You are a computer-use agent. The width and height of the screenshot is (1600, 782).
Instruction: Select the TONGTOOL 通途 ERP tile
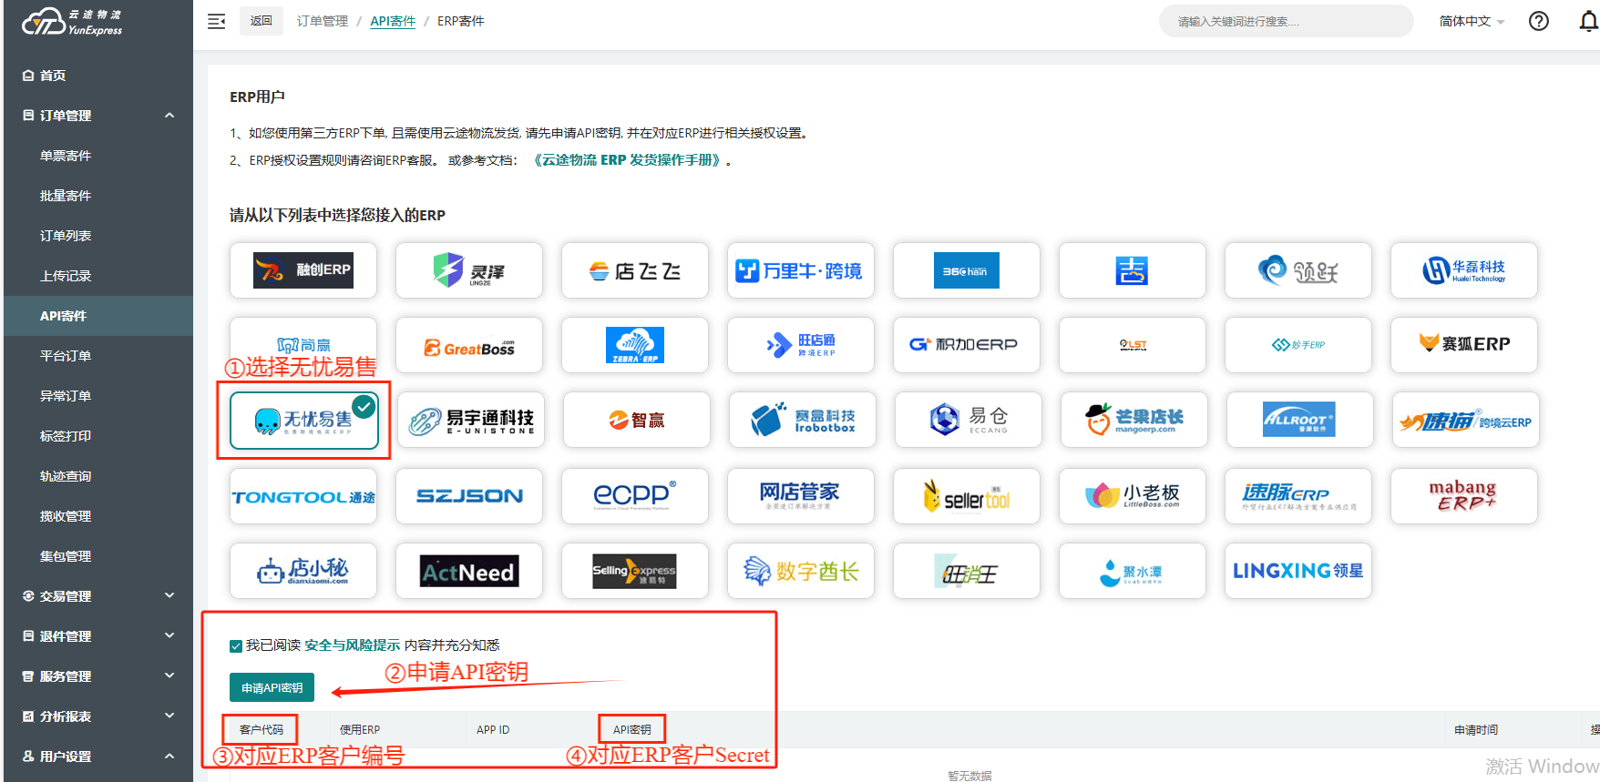[303, 496]
